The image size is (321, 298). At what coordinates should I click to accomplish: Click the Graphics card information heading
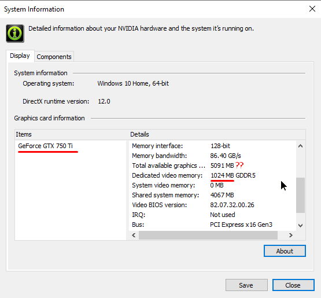(49, 118)
